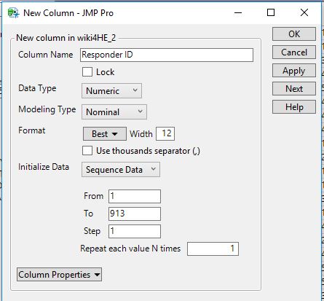Enable the Lock checkbox
Image resolution: width=324 pixels, height=301 pixels.
tap(87, 72)
